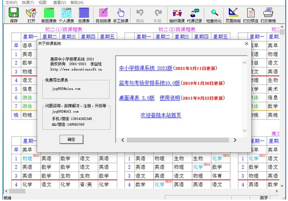
Task: Click 就绪 status bar text
Action: coord(8,198)
